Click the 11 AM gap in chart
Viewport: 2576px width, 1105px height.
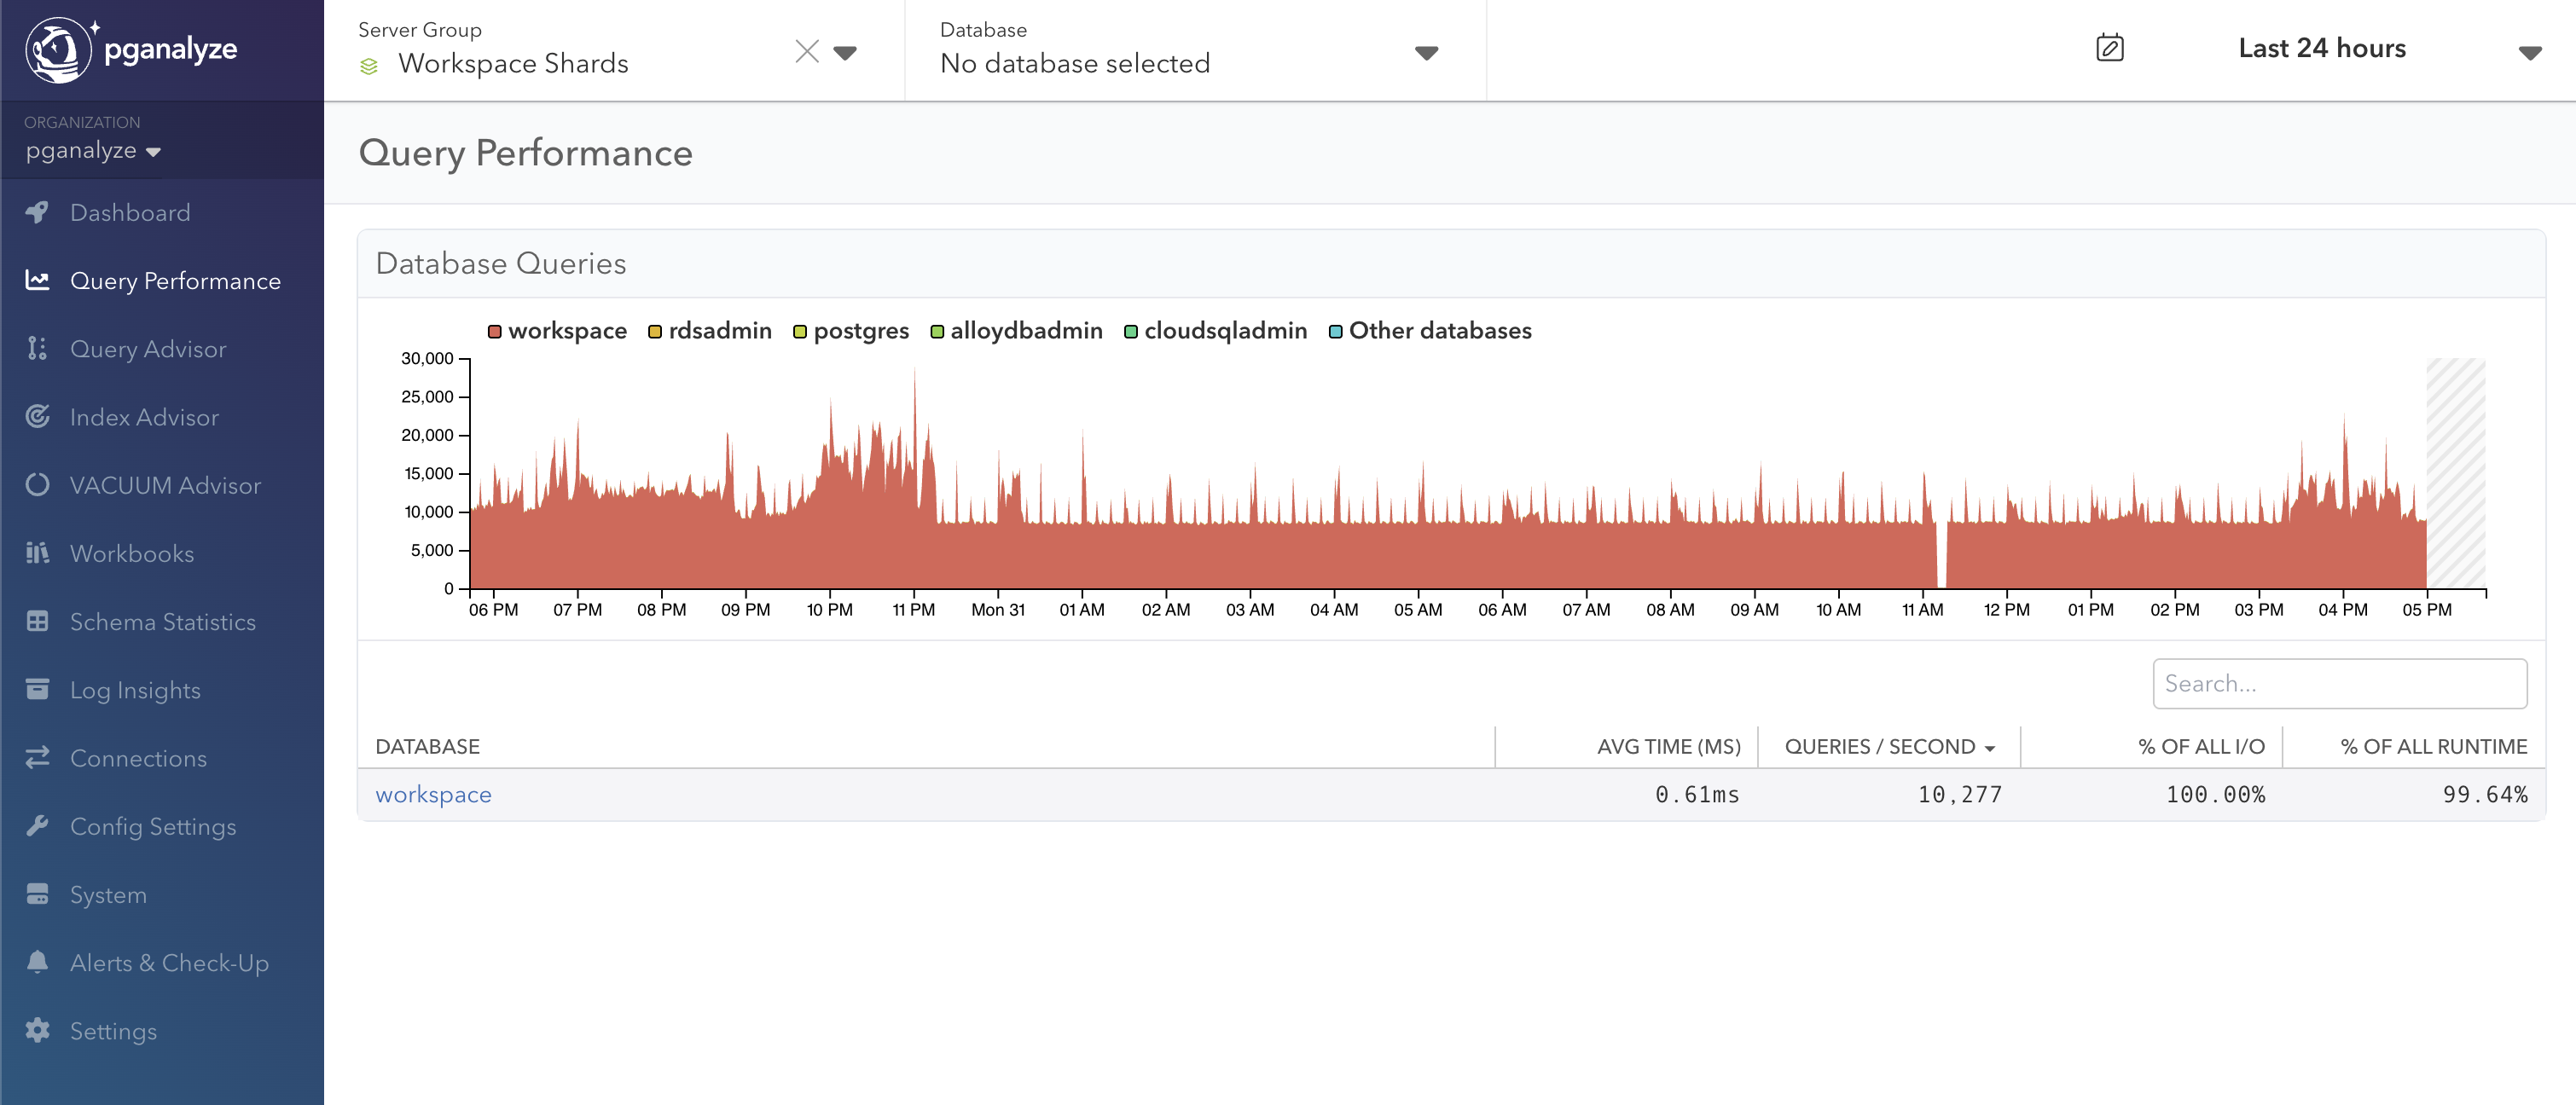[x=1941, y=555]
